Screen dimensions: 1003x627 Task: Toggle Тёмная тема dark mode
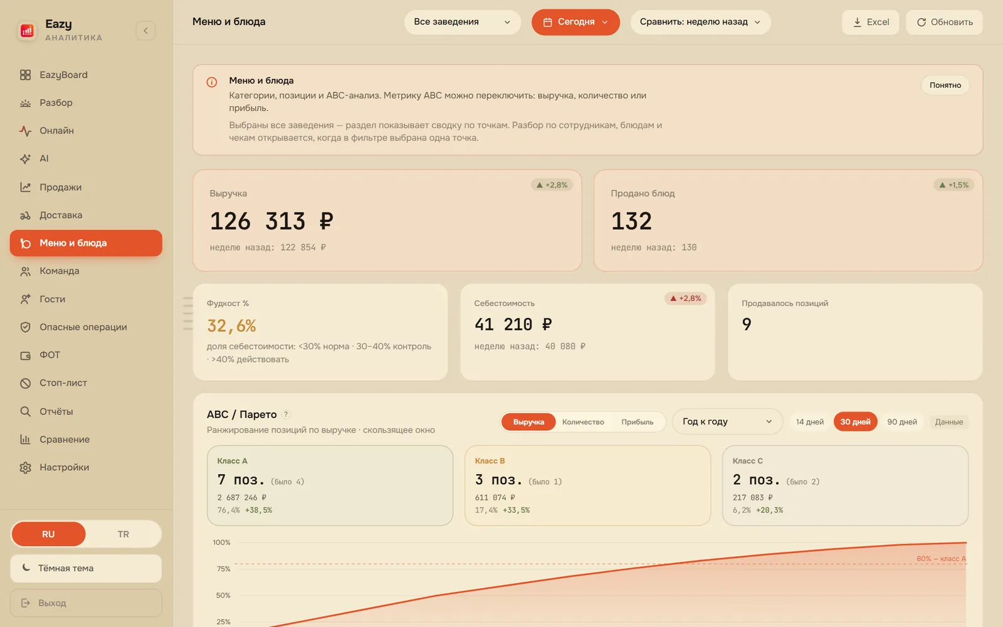(86, 568)
